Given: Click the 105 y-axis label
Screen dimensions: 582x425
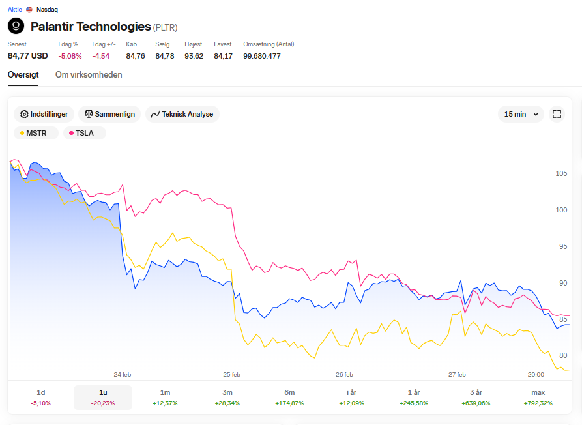Looking at the screenshot, I should tap(561, 173).
